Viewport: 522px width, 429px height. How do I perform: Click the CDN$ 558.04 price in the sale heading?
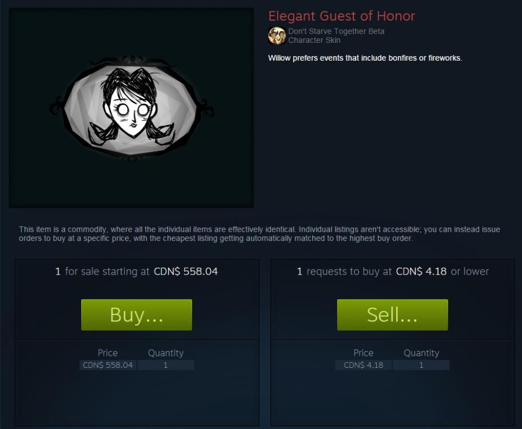coord(186,272)
